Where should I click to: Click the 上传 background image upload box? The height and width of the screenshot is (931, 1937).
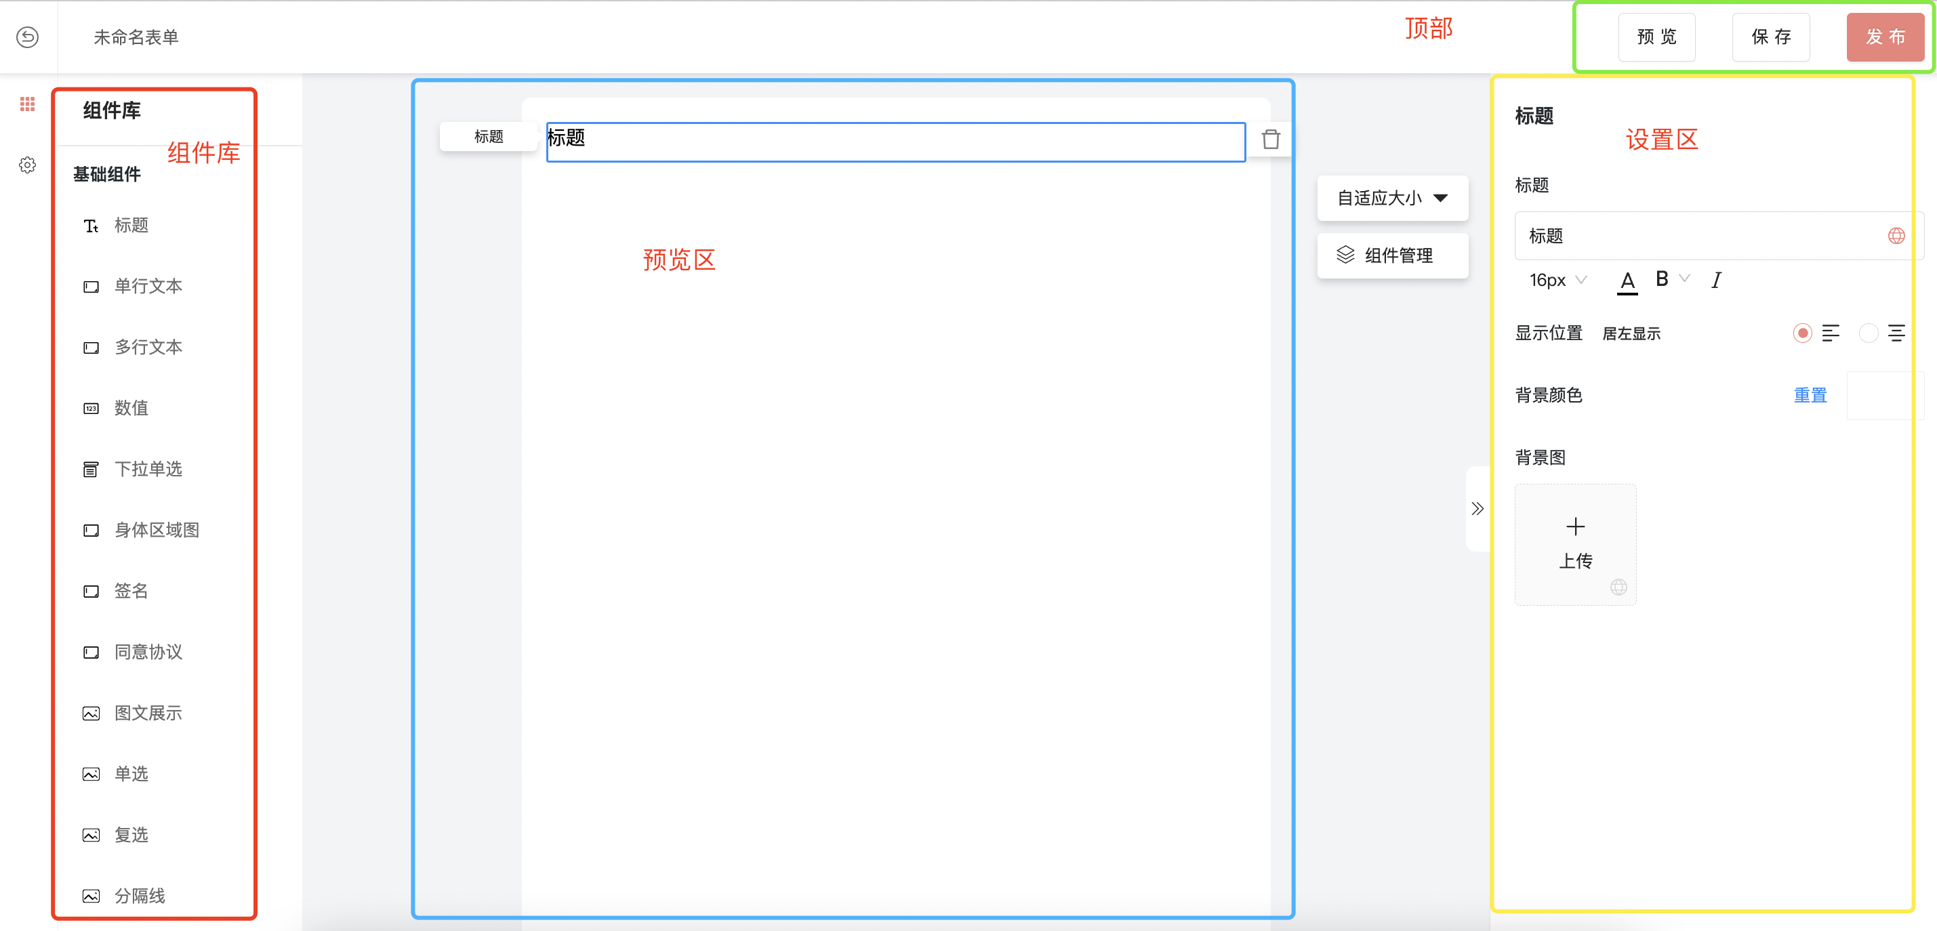(x=1575, y=545)
